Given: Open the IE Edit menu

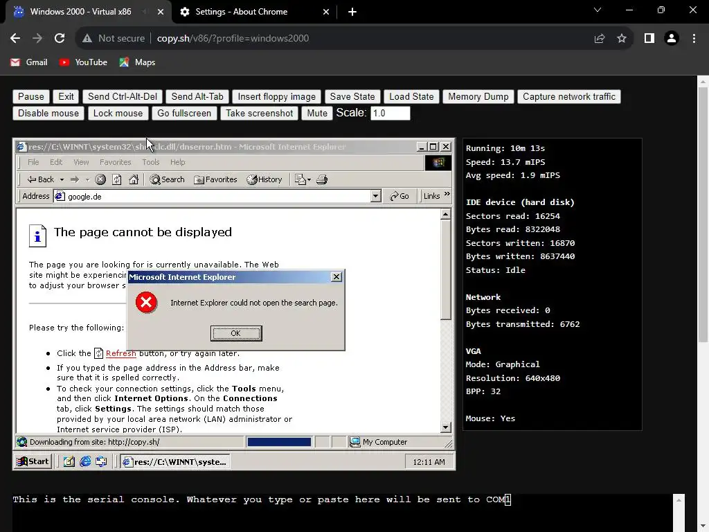Looking at the screenshot, I should tap(56, 162).
